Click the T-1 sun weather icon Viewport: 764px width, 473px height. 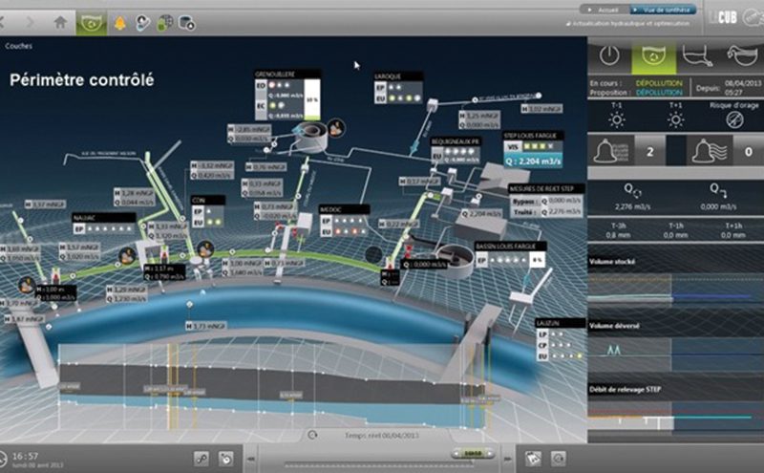point(618,120)
